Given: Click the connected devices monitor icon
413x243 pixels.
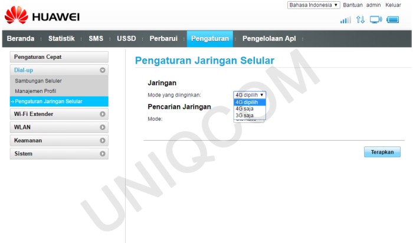Looking at the screenshot, I should (376, 19).
